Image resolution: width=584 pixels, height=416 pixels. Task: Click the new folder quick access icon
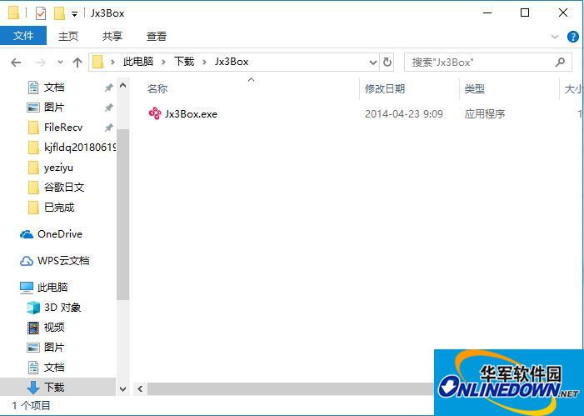[x=59, y=13]
